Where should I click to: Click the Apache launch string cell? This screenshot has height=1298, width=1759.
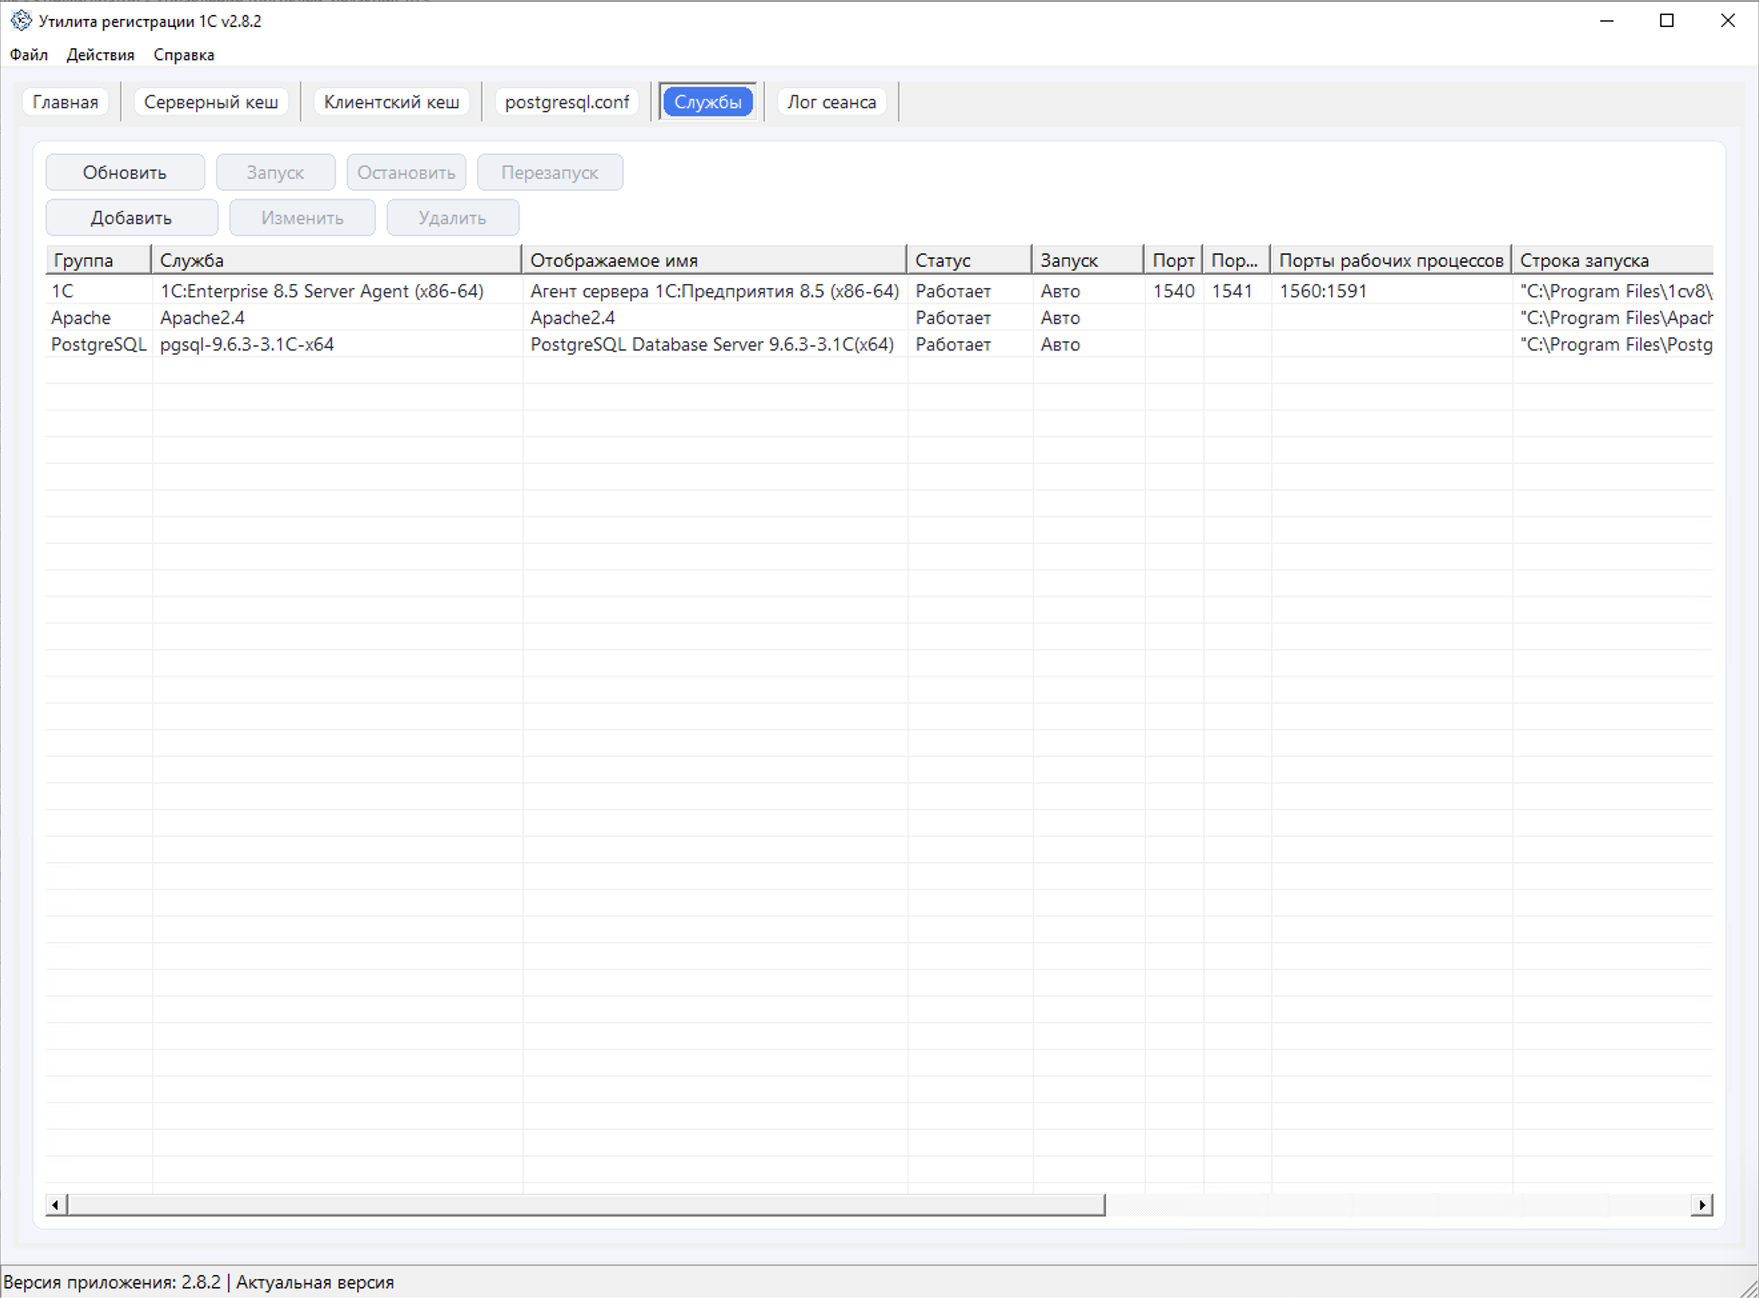(1614, 317)
